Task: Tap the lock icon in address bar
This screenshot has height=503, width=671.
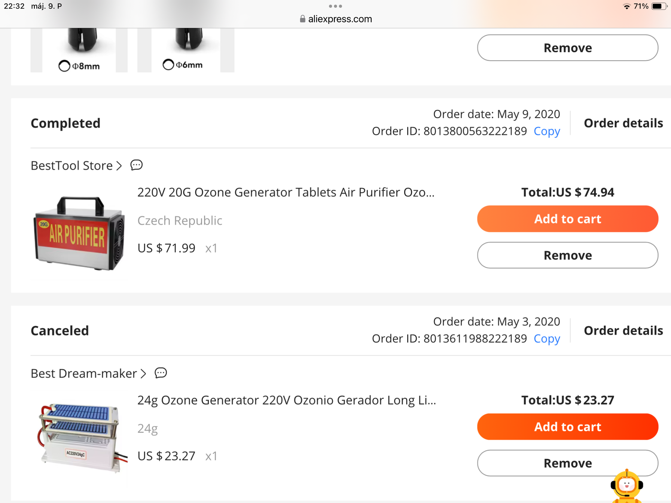Action: (302, 19)
